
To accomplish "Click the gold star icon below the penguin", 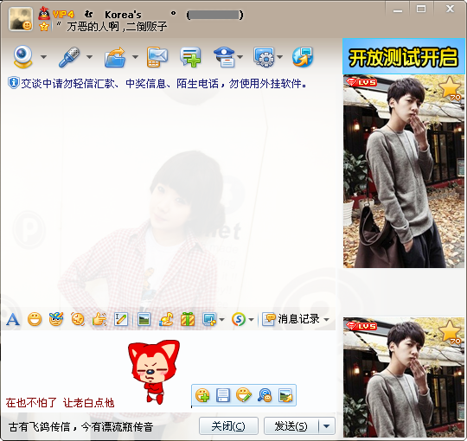I will 44,27.
